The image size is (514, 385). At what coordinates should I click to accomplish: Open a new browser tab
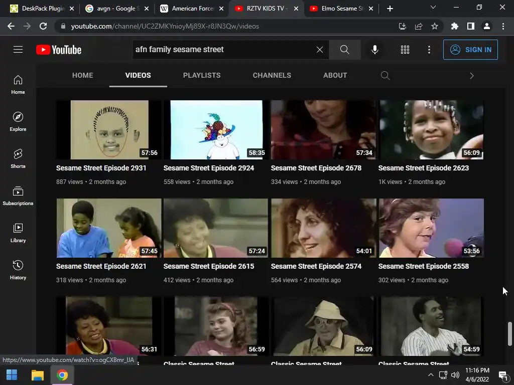point(390,9)
